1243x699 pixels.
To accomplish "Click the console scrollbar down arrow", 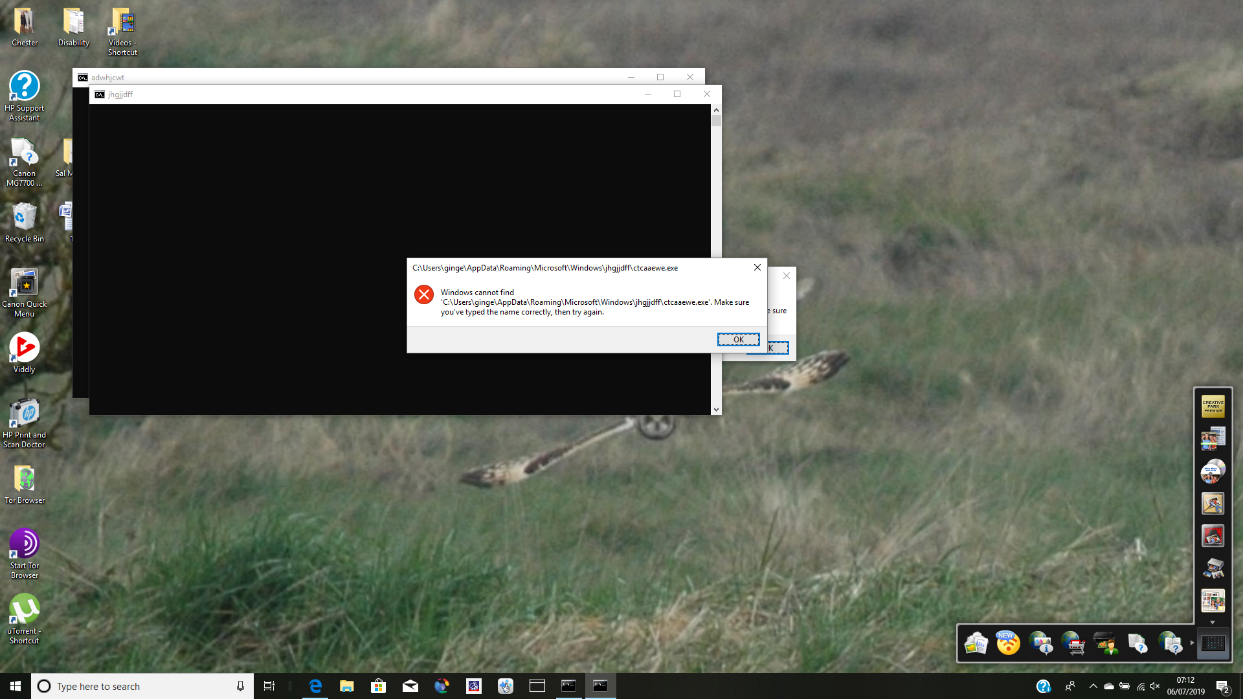I will point(716,409).
